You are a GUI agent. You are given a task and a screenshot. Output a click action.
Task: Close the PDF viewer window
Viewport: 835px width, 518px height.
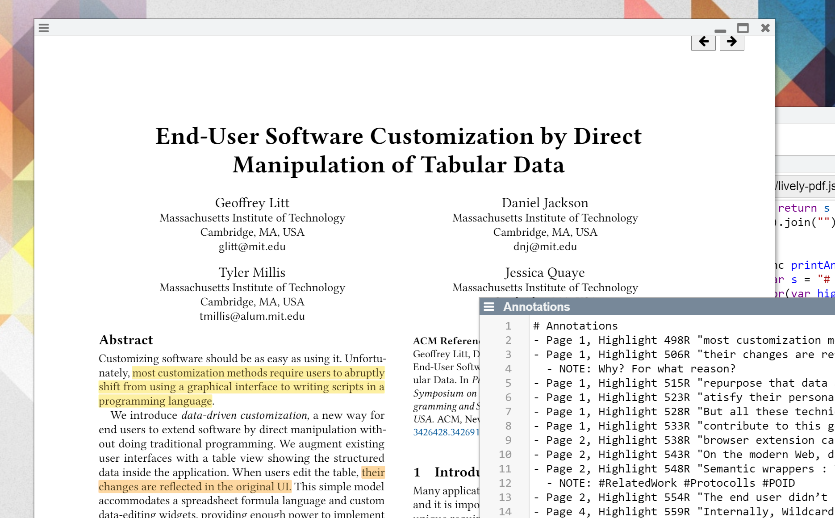[x=765, y=28]
